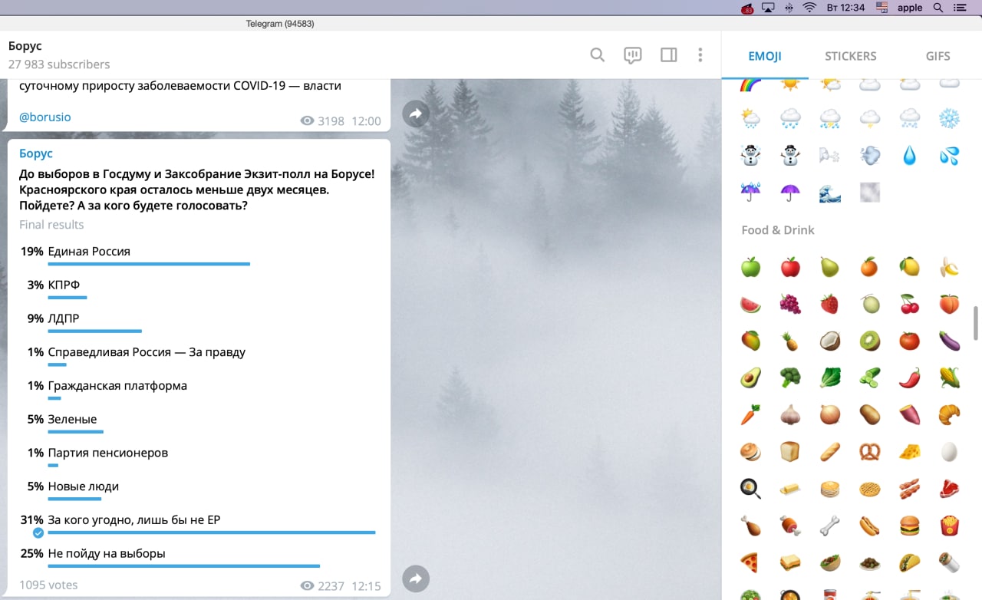This screenshot has height=600, width=982.
Task: Pick the fried egg pan emoji
Action: (x=750, y=488)
